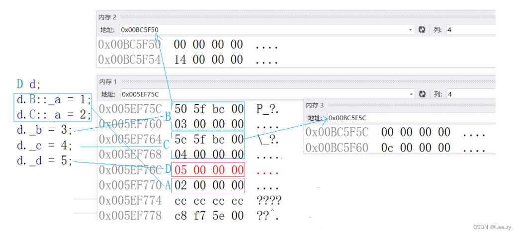
Task: Click memory row address 0x005EF768
Action: pos(130,154)
